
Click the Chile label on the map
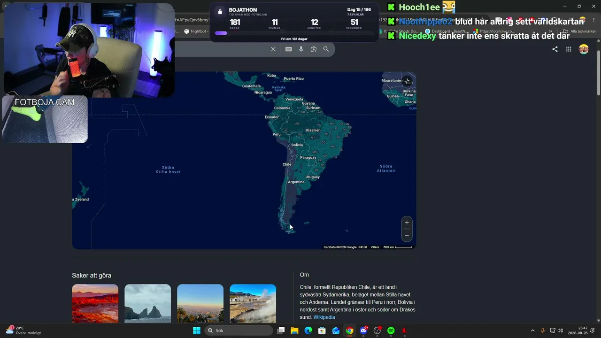point(287,164)
